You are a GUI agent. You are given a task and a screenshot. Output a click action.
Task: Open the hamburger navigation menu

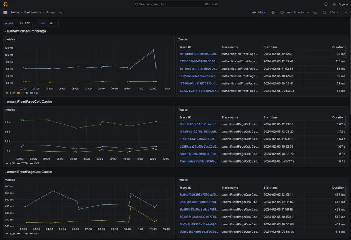5,12
